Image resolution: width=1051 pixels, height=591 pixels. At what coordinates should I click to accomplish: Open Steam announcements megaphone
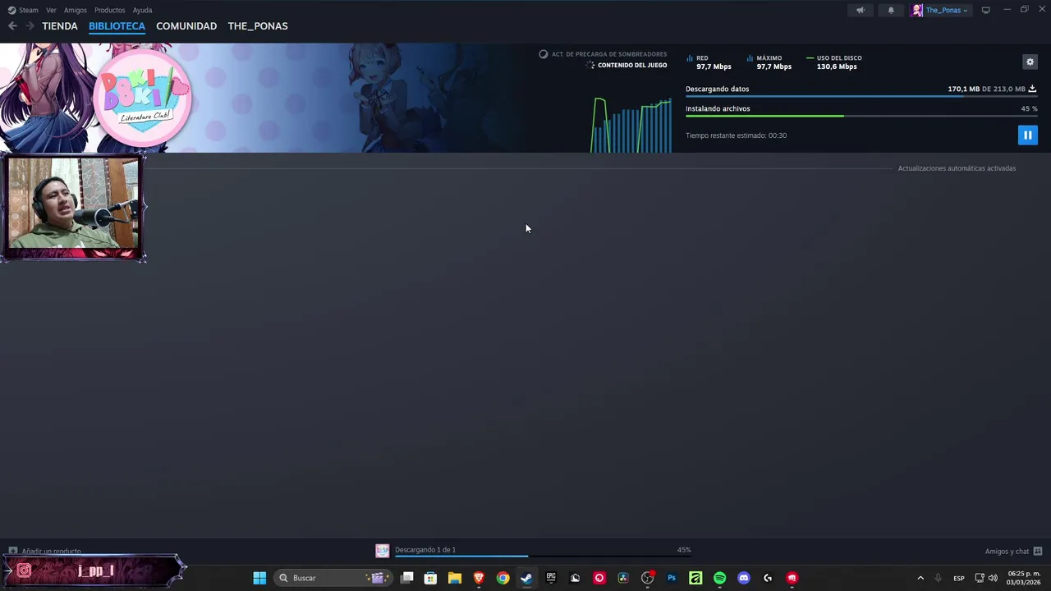click(x=860, y=10)
